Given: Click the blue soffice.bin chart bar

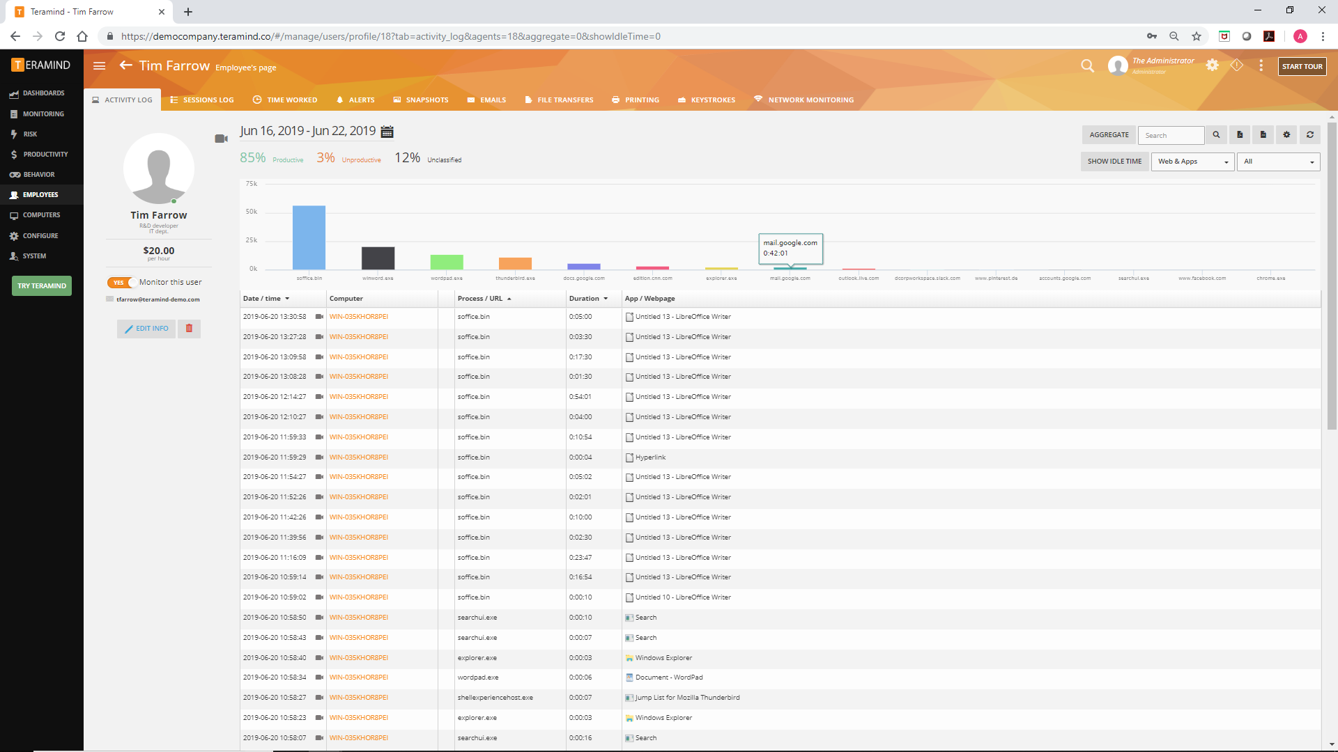Looking at the screenshot, I should coord(309,237).
